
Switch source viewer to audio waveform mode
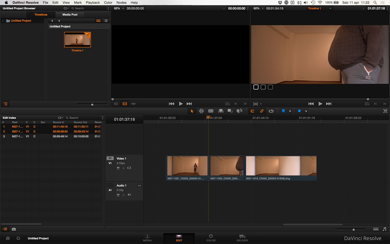click(x=133, y=104)
